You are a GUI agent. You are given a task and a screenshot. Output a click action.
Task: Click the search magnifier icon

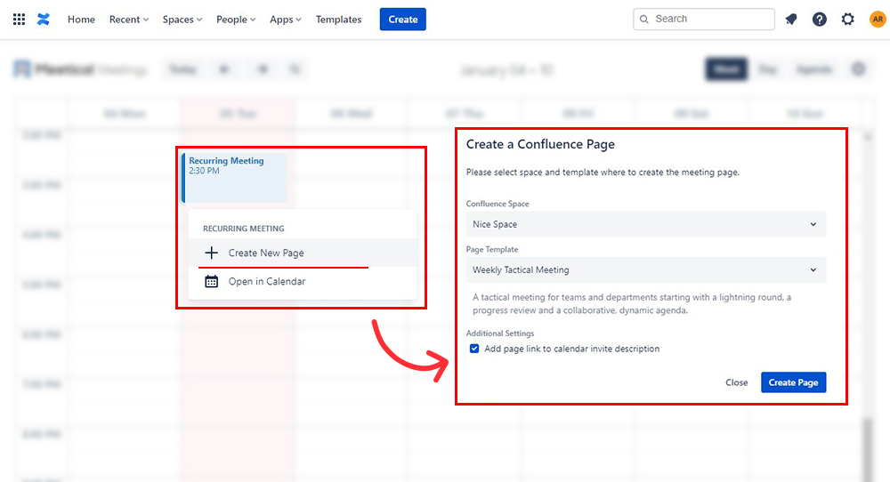pyautogui.click(x=643, y=20)
